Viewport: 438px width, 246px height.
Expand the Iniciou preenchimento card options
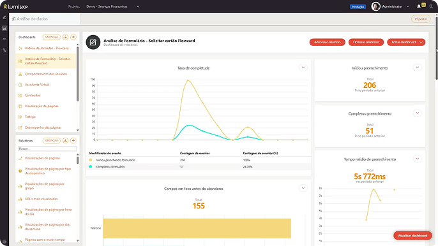click(x=418, y=68)
